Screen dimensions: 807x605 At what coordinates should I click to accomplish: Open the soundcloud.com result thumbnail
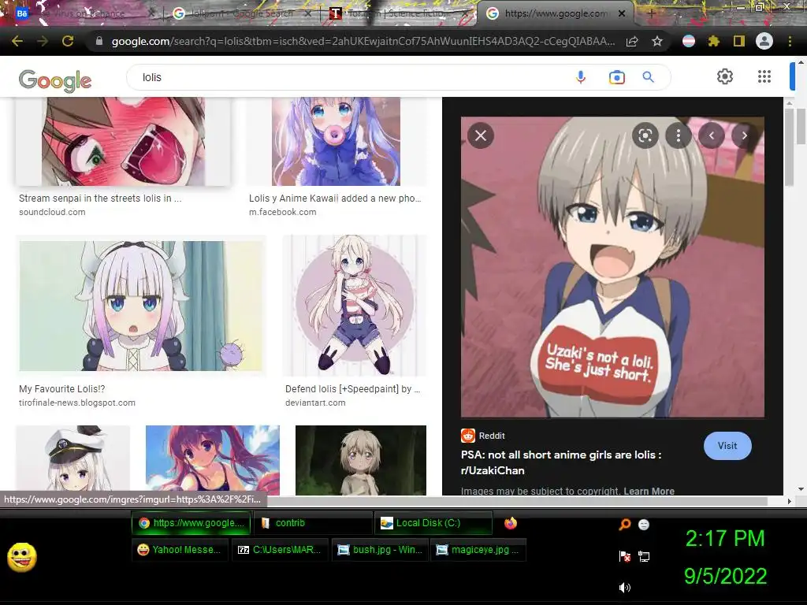point(123,142)
